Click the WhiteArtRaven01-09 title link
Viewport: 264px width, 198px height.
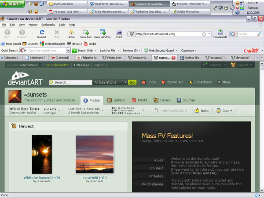(x=42, y=178)
